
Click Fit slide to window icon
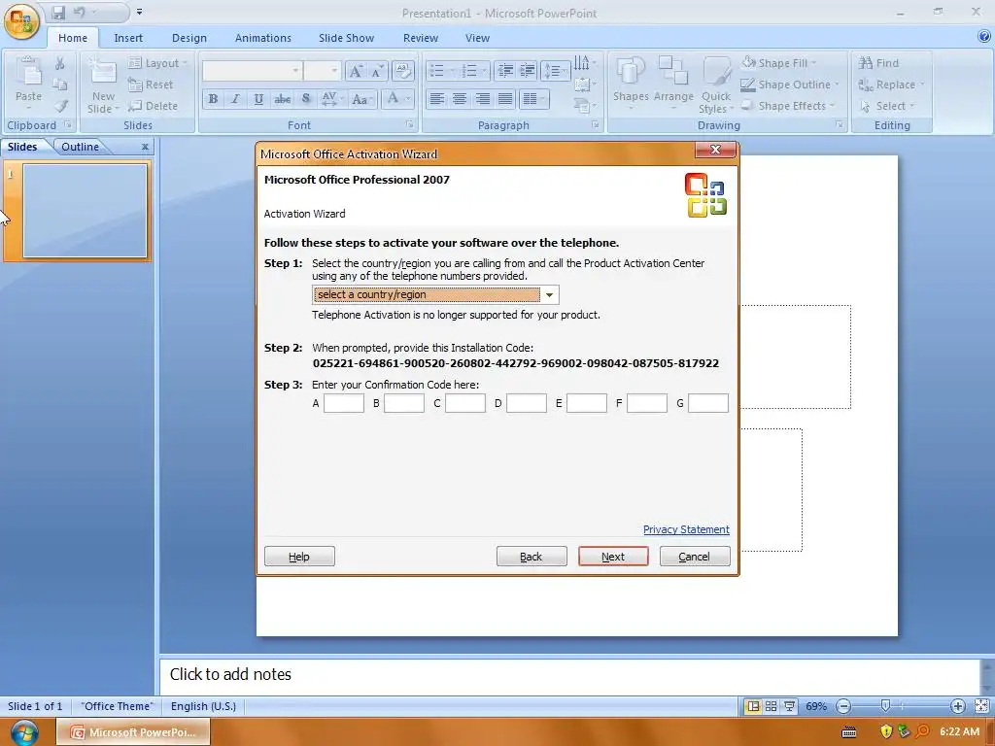pos(981,706)
